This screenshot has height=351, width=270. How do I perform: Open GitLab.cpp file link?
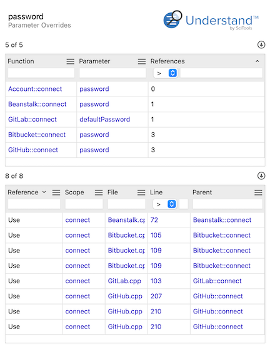pyautogui.click(x=124, y=281)
